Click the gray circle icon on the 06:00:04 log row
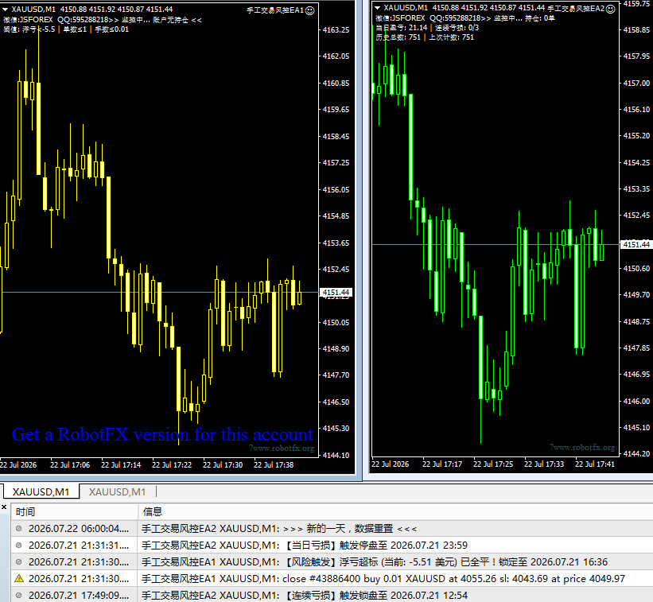The height and width of the screenshot is (602, 653). [19, 528]
